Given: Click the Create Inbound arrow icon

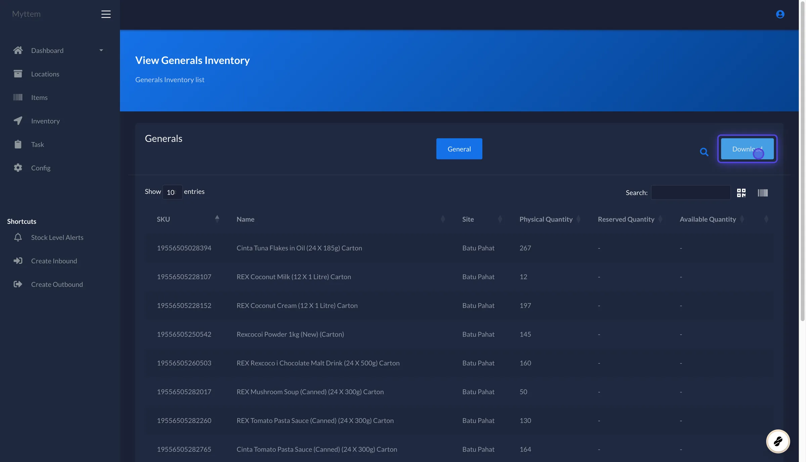Looking at the screenshot, I should click(18, 261).
